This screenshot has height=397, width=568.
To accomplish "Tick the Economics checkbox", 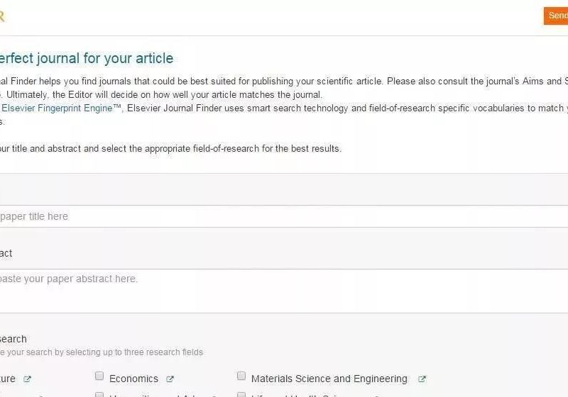I will coord(100,376).
